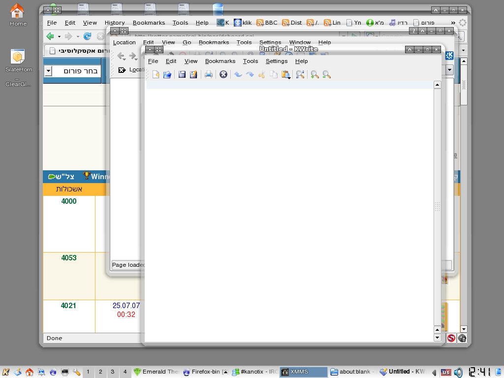This screenshot has height=378, width=504.
Task: Click Firefox Reload icon
Action: (87, 36)
